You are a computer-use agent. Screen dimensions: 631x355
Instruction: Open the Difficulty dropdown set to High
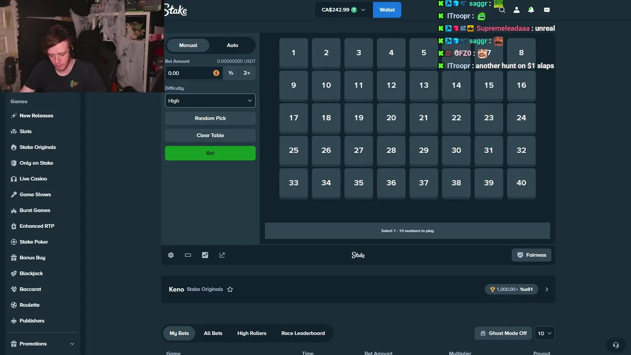pyautogui.click(x=210, y=101)
